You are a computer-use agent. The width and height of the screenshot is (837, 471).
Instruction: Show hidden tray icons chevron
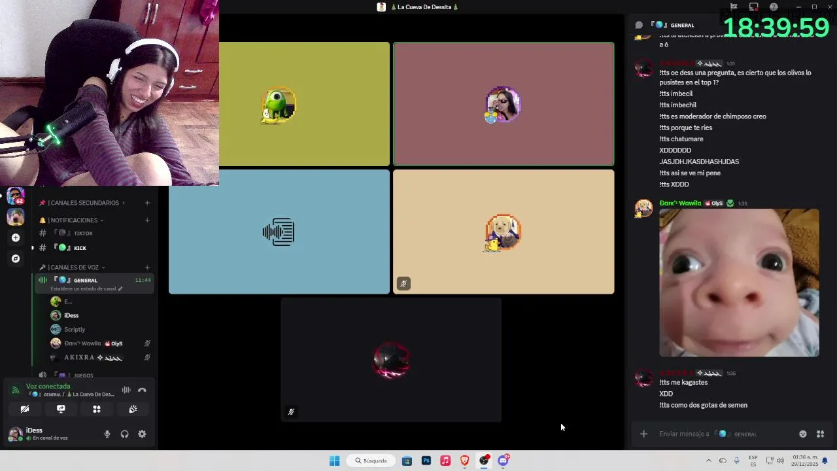pyautogui.click(x=709, y=461)
